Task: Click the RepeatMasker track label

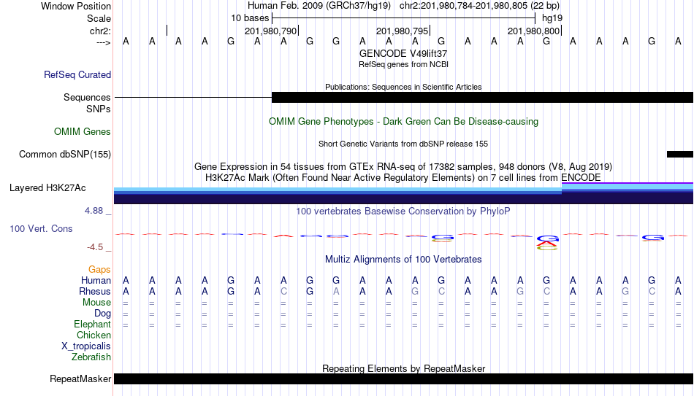Action: 80,378
